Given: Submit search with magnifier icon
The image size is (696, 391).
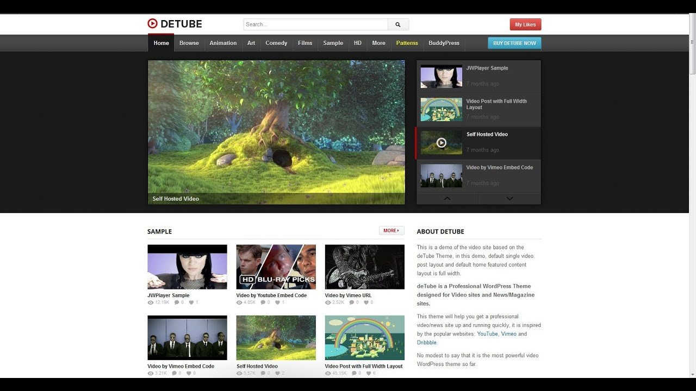Looking at the screenshot, I should pyautogui.click(x=398, y=24).
